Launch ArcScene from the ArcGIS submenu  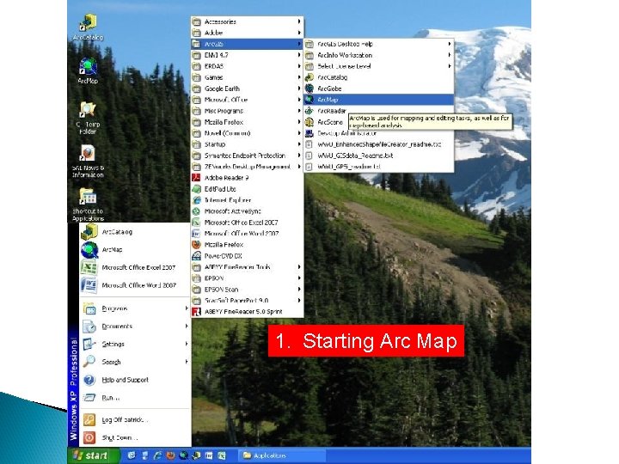326,122
